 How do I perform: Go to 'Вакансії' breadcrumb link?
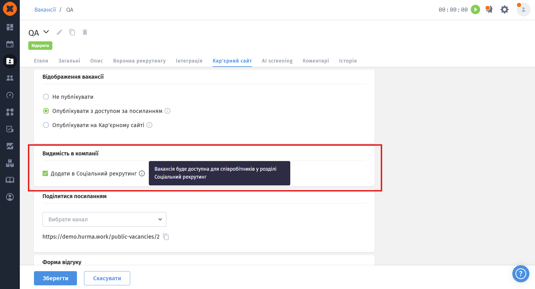point(45,10)
